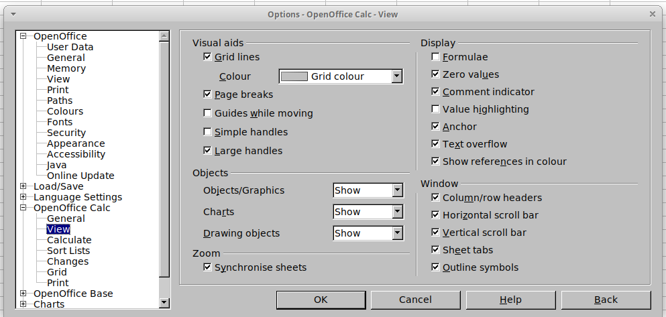This screenshot has height=317, width=666.
Task: Open the Changes settings item
Action: click(68, 261)
